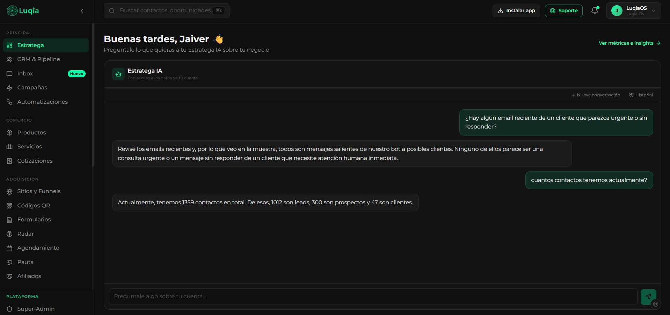Focus the Buscar contactos search field
Viewport: 670px width, 315px height.
(167, 11)
